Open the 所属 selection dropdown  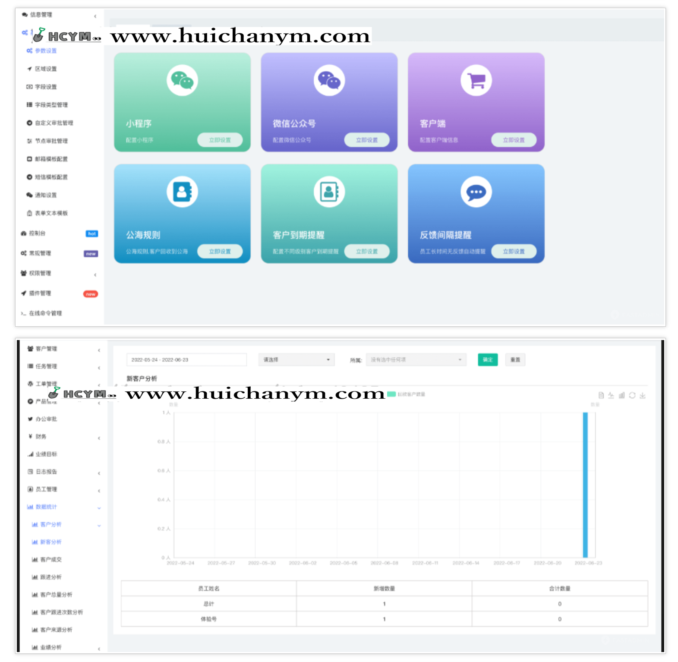pyautogui.click(x=416, y=360)
